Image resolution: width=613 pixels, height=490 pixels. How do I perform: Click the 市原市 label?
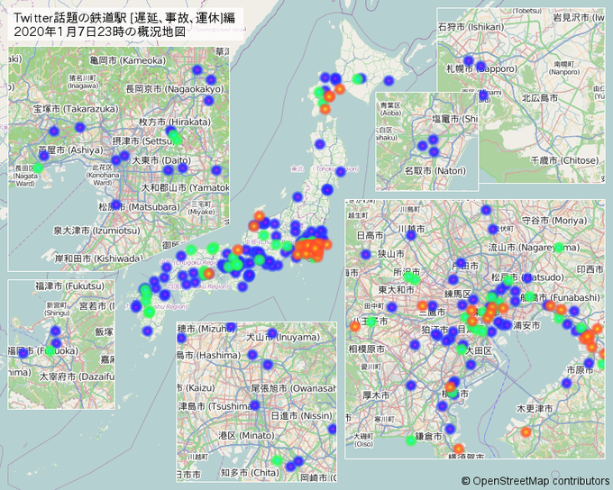click(580, 369)
